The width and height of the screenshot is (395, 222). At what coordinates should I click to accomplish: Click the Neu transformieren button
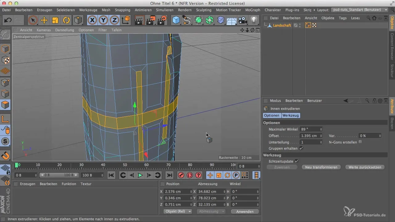(321, 167)
